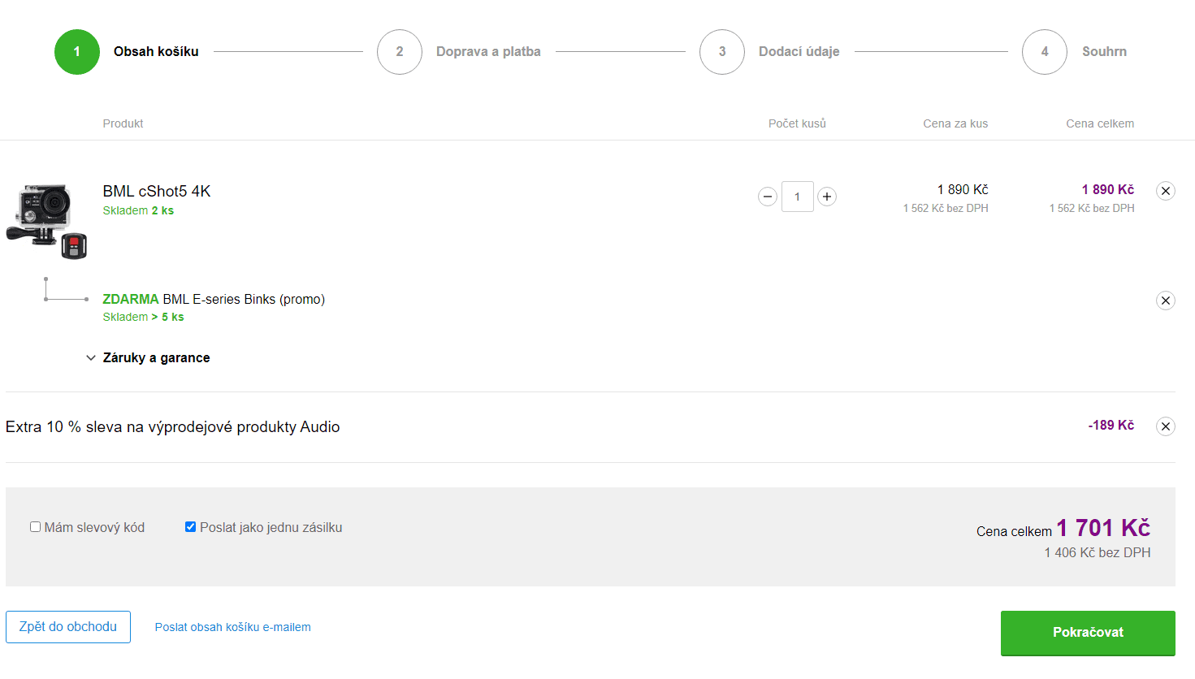
Task: Open Poslat obsah košíku e-mailem link
Action: coord(233,627)
